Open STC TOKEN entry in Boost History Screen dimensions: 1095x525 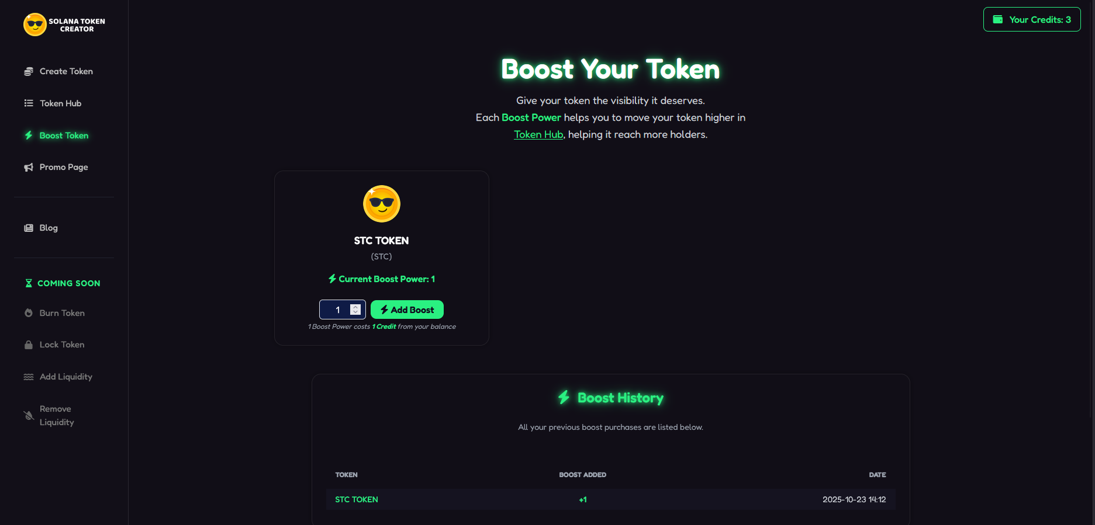tap(357, 499)
